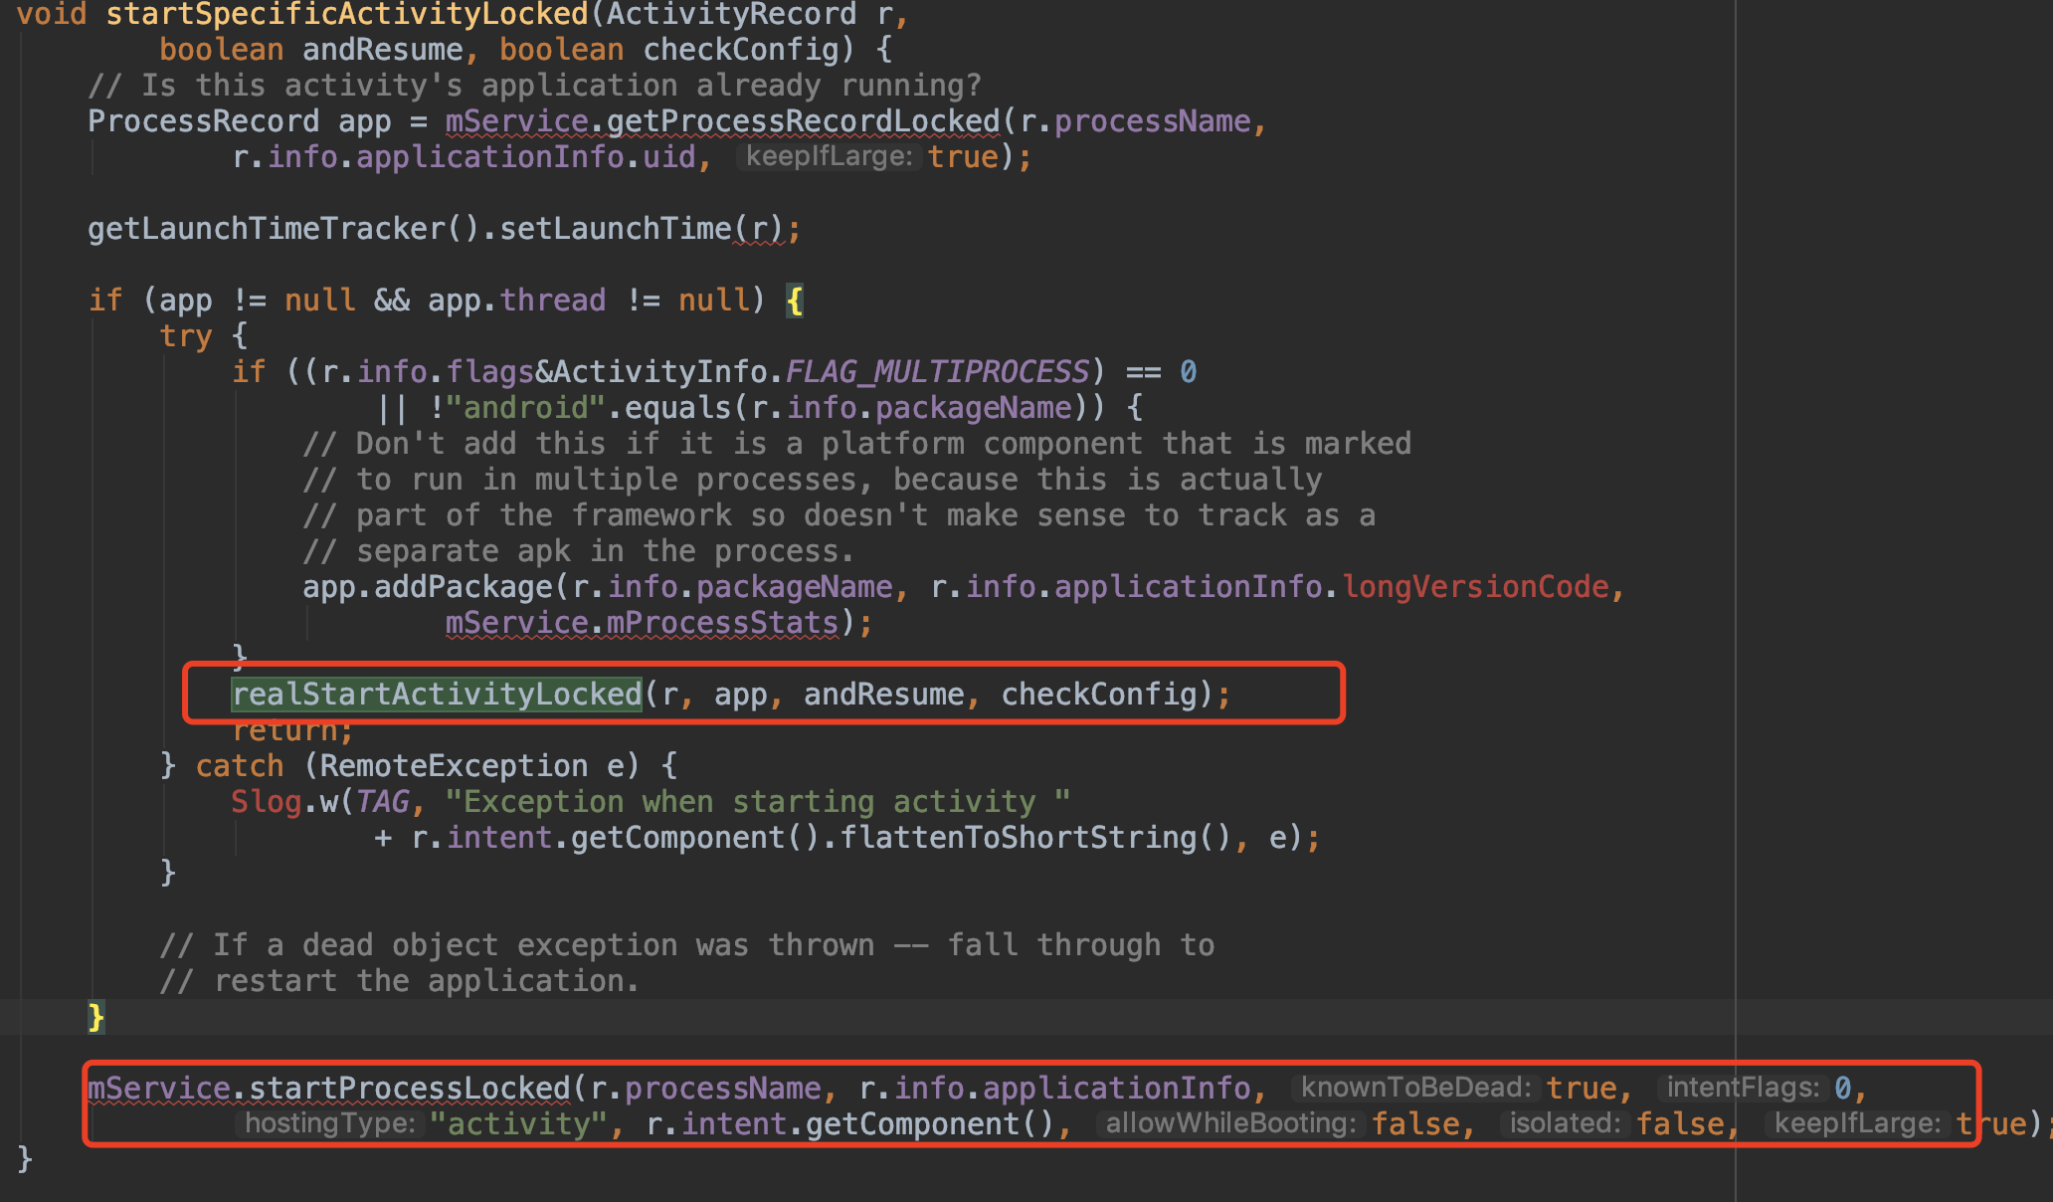
Task: Select the highlighted realStartActivityLocked call
Action: tap(435, 694)
